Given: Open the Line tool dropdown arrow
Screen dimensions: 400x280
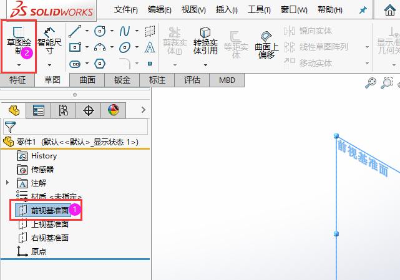Looking at the screenshot, I should tap(87, 31).
